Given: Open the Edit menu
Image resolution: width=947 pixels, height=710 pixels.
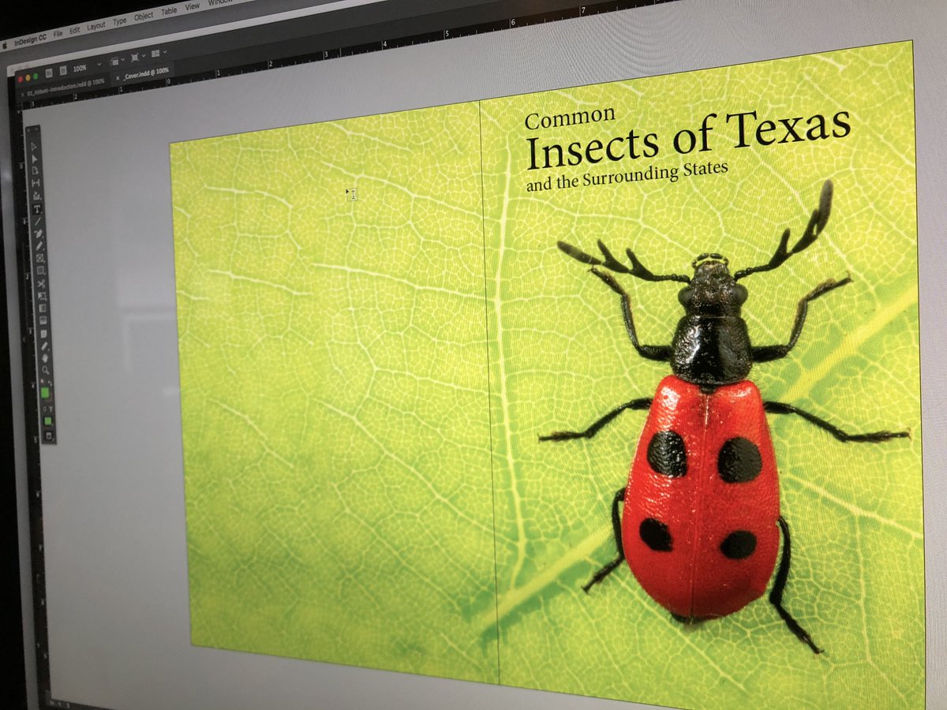Looking at the screenshot, I should pyautogui.click(x=75, y=31).
